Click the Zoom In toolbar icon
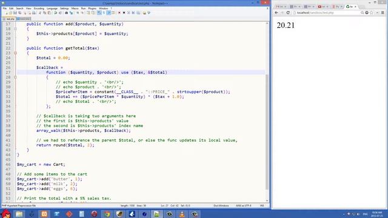 pyautogui.click(x=78, y=13)
